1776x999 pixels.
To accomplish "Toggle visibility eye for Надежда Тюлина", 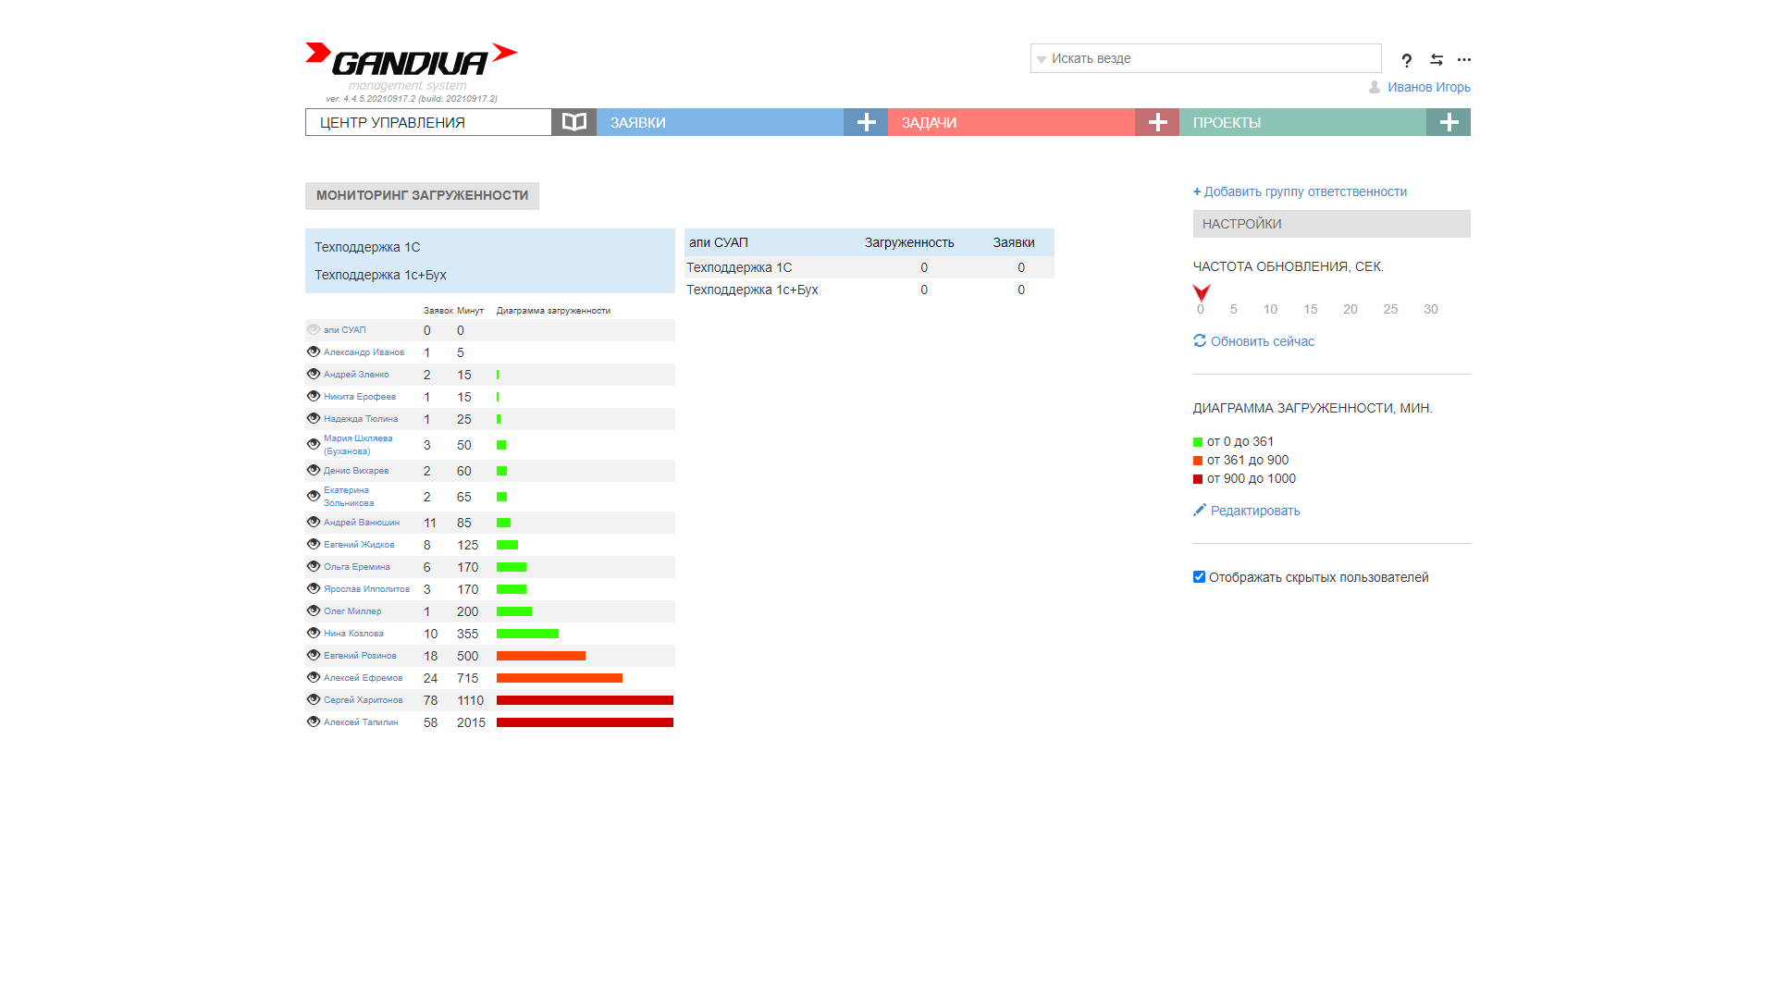I will [314, 418].
